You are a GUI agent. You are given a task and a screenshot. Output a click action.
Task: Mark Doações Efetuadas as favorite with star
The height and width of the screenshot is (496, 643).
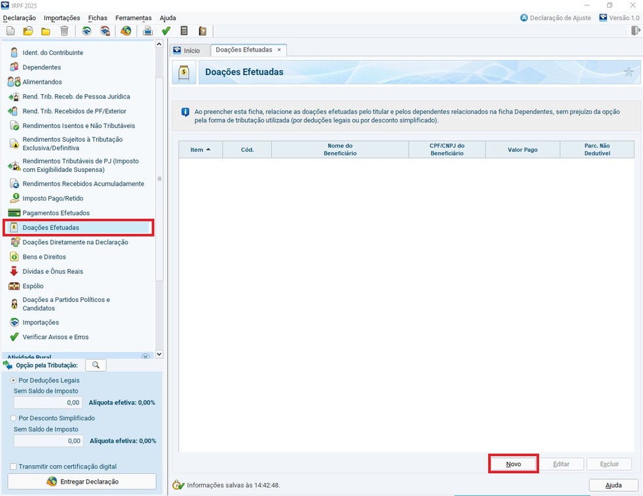pos(629,72)
